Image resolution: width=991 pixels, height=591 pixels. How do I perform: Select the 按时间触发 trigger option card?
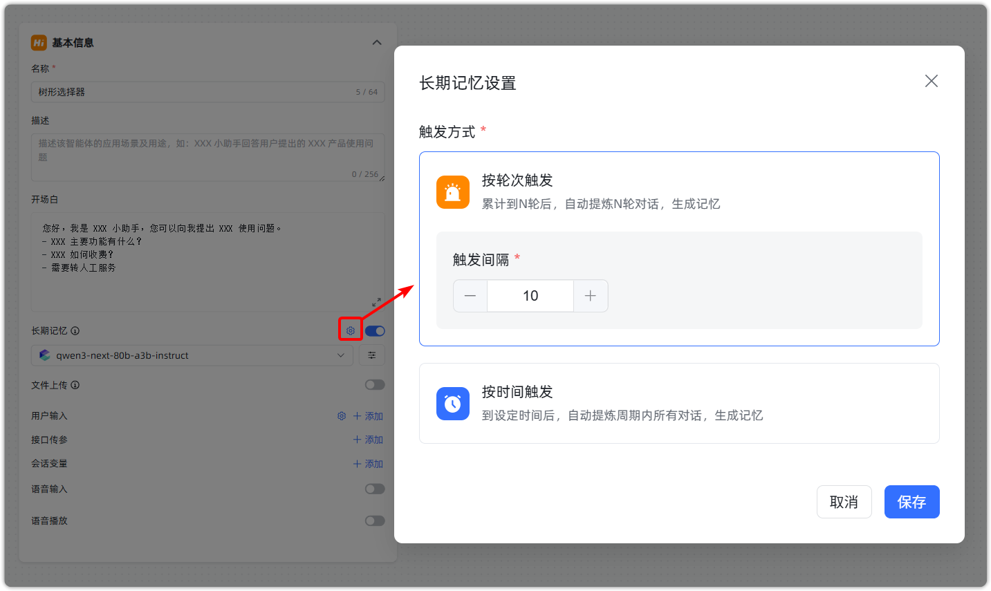pos(679,403)
